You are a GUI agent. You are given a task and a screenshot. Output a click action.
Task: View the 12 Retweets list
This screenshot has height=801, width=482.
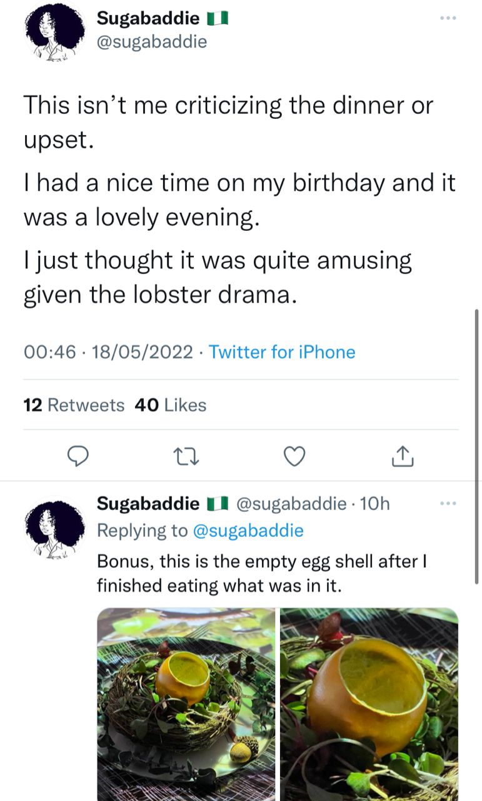pos(74,406)
